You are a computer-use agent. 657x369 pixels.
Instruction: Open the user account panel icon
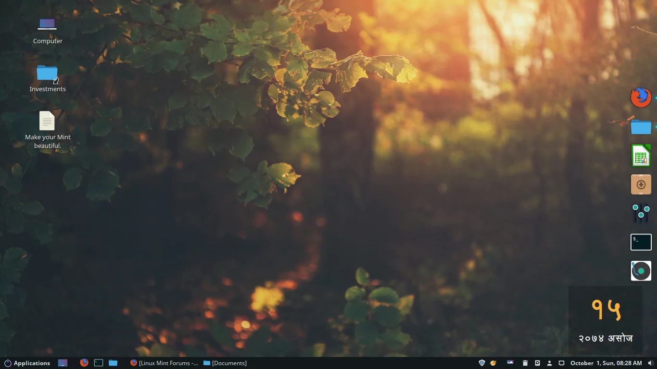[x=549, y=363]
